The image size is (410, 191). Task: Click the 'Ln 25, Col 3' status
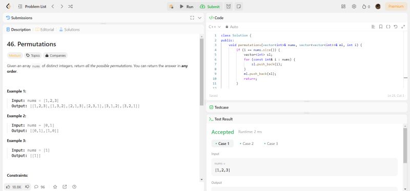click(x=396, y=96)
